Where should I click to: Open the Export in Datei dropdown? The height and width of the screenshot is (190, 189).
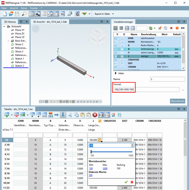pos(113,14)
